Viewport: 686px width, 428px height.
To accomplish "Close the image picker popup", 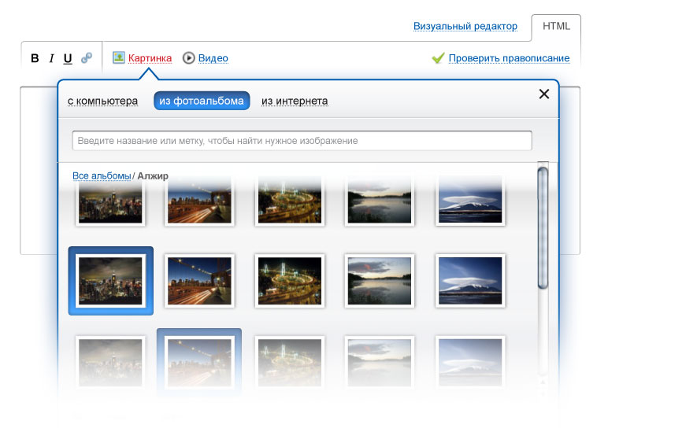I will coord(543,94).
